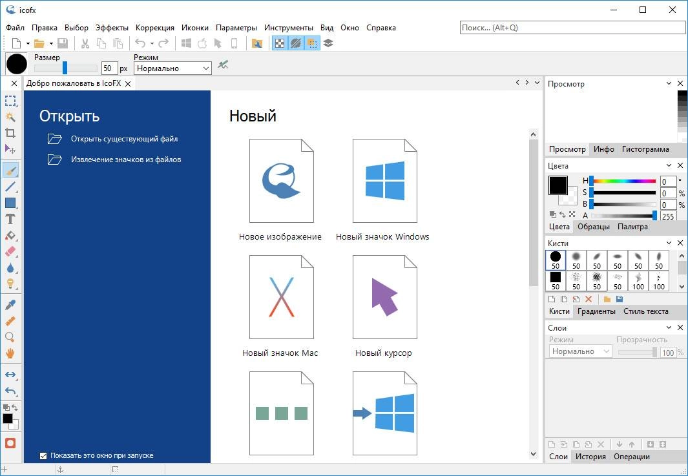Image resolution: width=688 pixels, height=476 pixels.
Task: Open the Режим dropdown in brush options
Action: coord(172,68)
